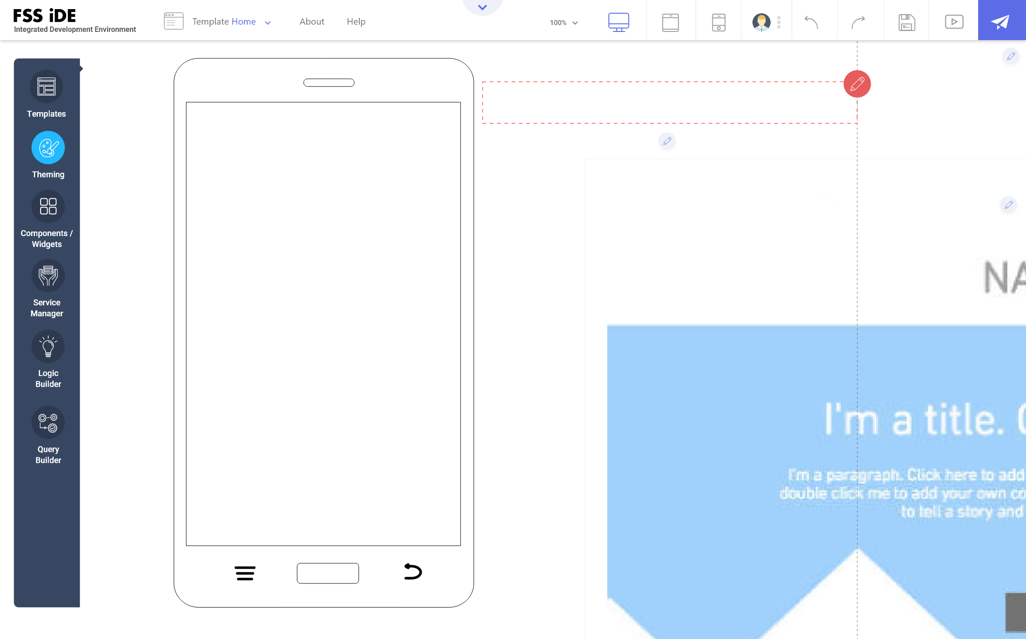This screenshot has height=639, width=1026.
Task: Expand the 100% zoom dropdown
Action: [564, 22]
